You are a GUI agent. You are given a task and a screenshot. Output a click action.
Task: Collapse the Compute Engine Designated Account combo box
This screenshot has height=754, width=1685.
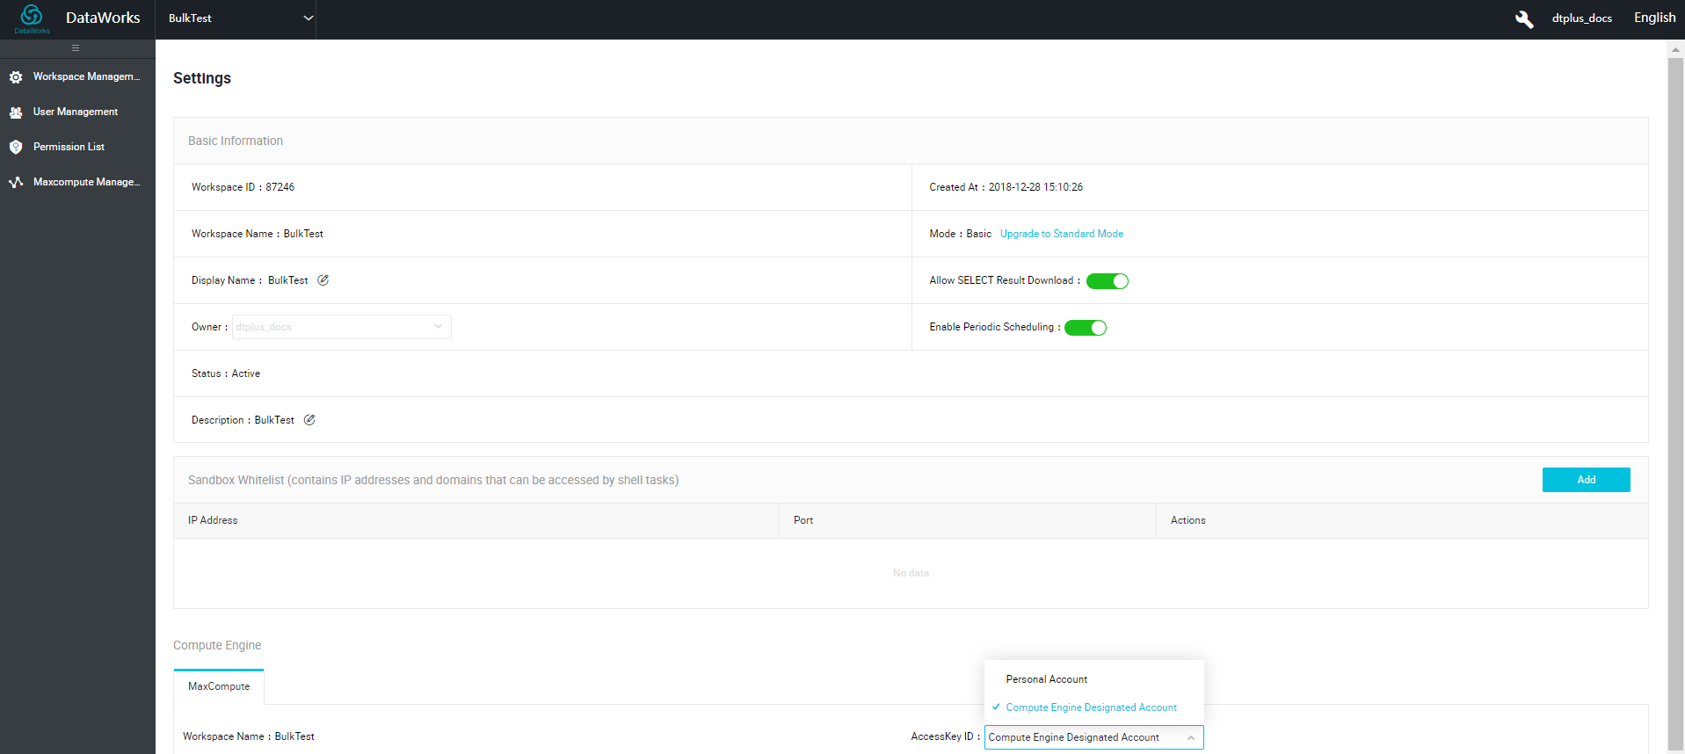(x=1093, y=737)
